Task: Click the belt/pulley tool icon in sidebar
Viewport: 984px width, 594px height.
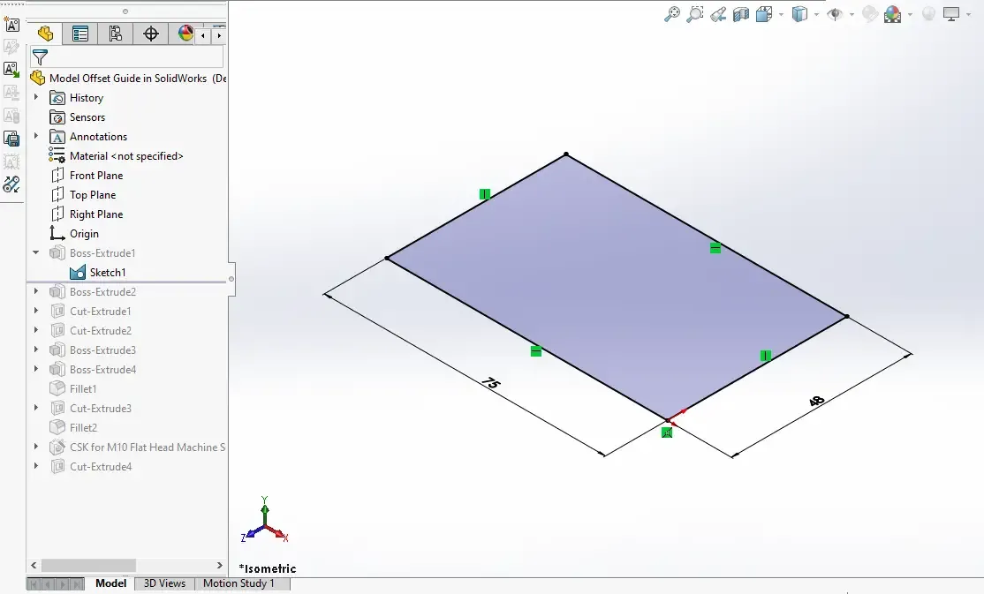Action: coord(11,184)
